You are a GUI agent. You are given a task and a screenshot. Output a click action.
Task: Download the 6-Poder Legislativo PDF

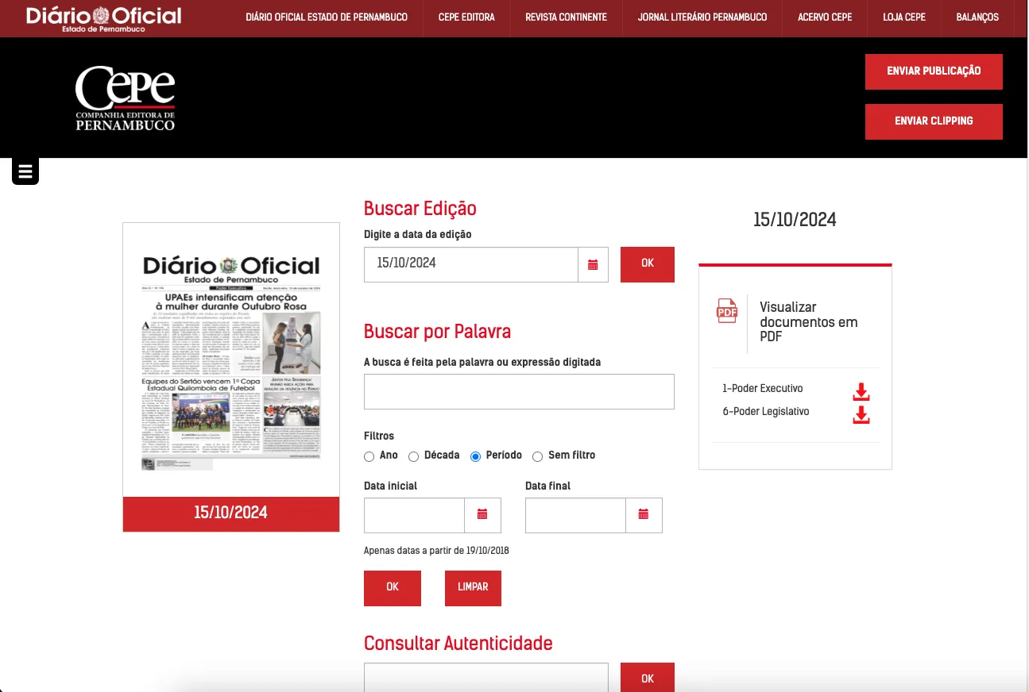pos(861,415)
